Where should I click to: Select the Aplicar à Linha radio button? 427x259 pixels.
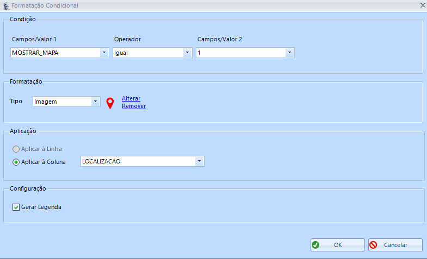16,149
